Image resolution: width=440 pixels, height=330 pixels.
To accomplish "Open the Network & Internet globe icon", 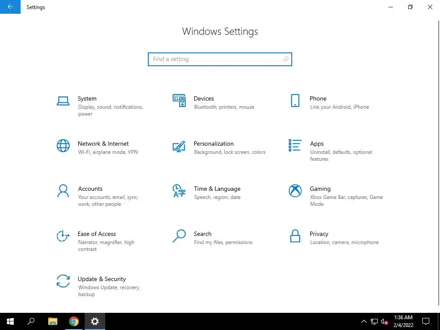I will click(x=63, y=146).
